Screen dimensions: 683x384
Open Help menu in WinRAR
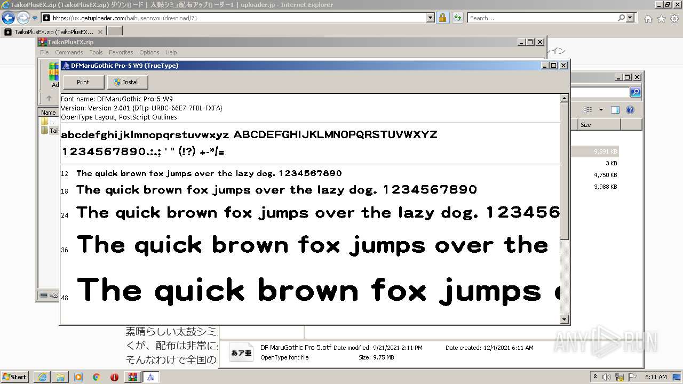click(x=171, y=52)
